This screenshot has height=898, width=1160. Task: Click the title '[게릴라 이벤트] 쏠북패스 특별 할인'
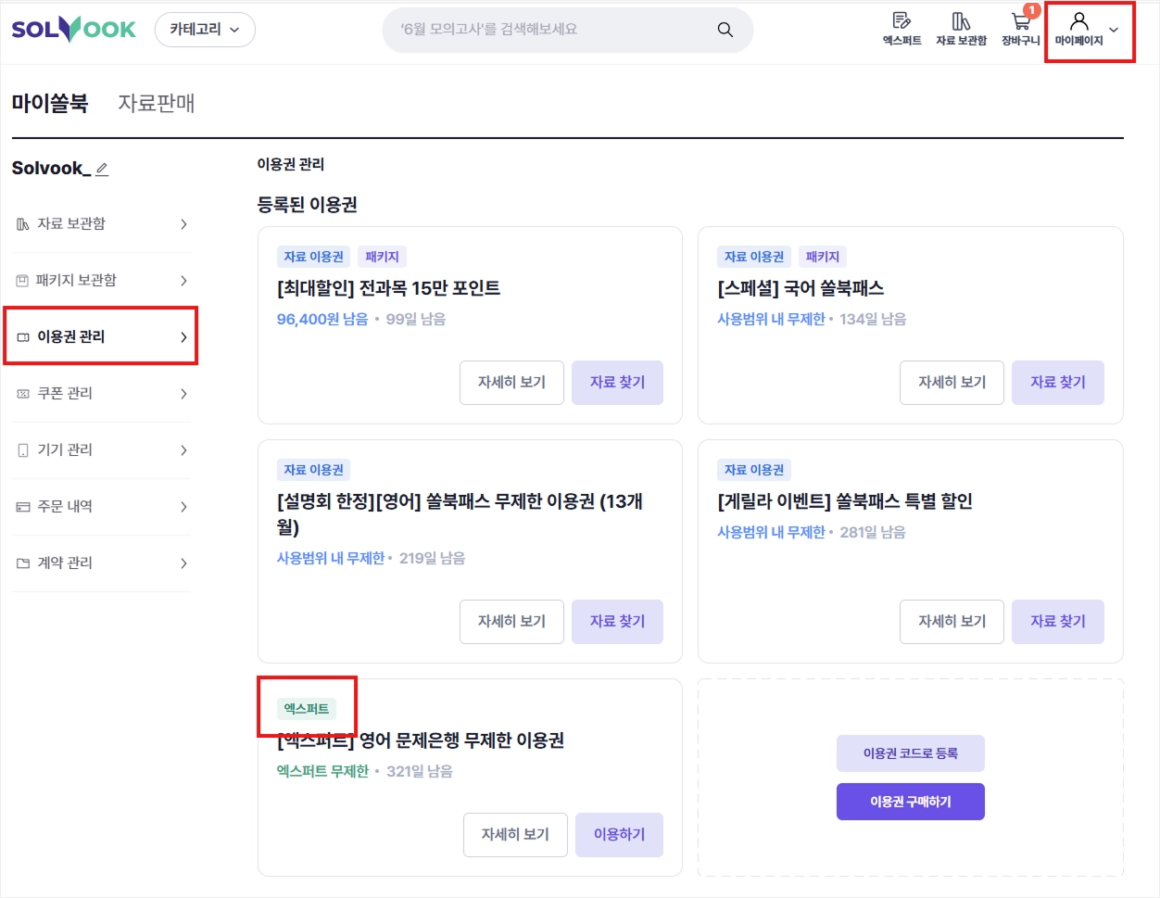845,501
